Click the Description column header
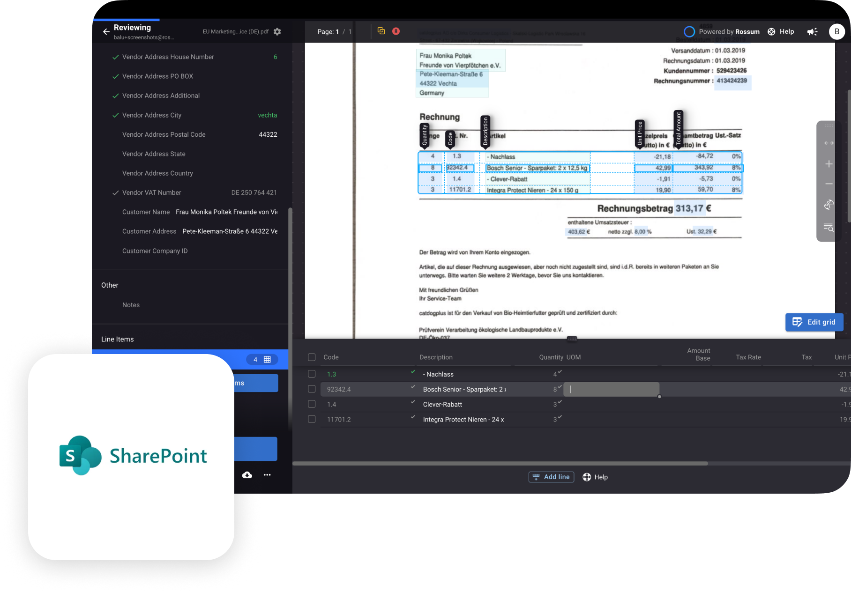The height and width of the screenshot is (592, 851). click(436, 357)
